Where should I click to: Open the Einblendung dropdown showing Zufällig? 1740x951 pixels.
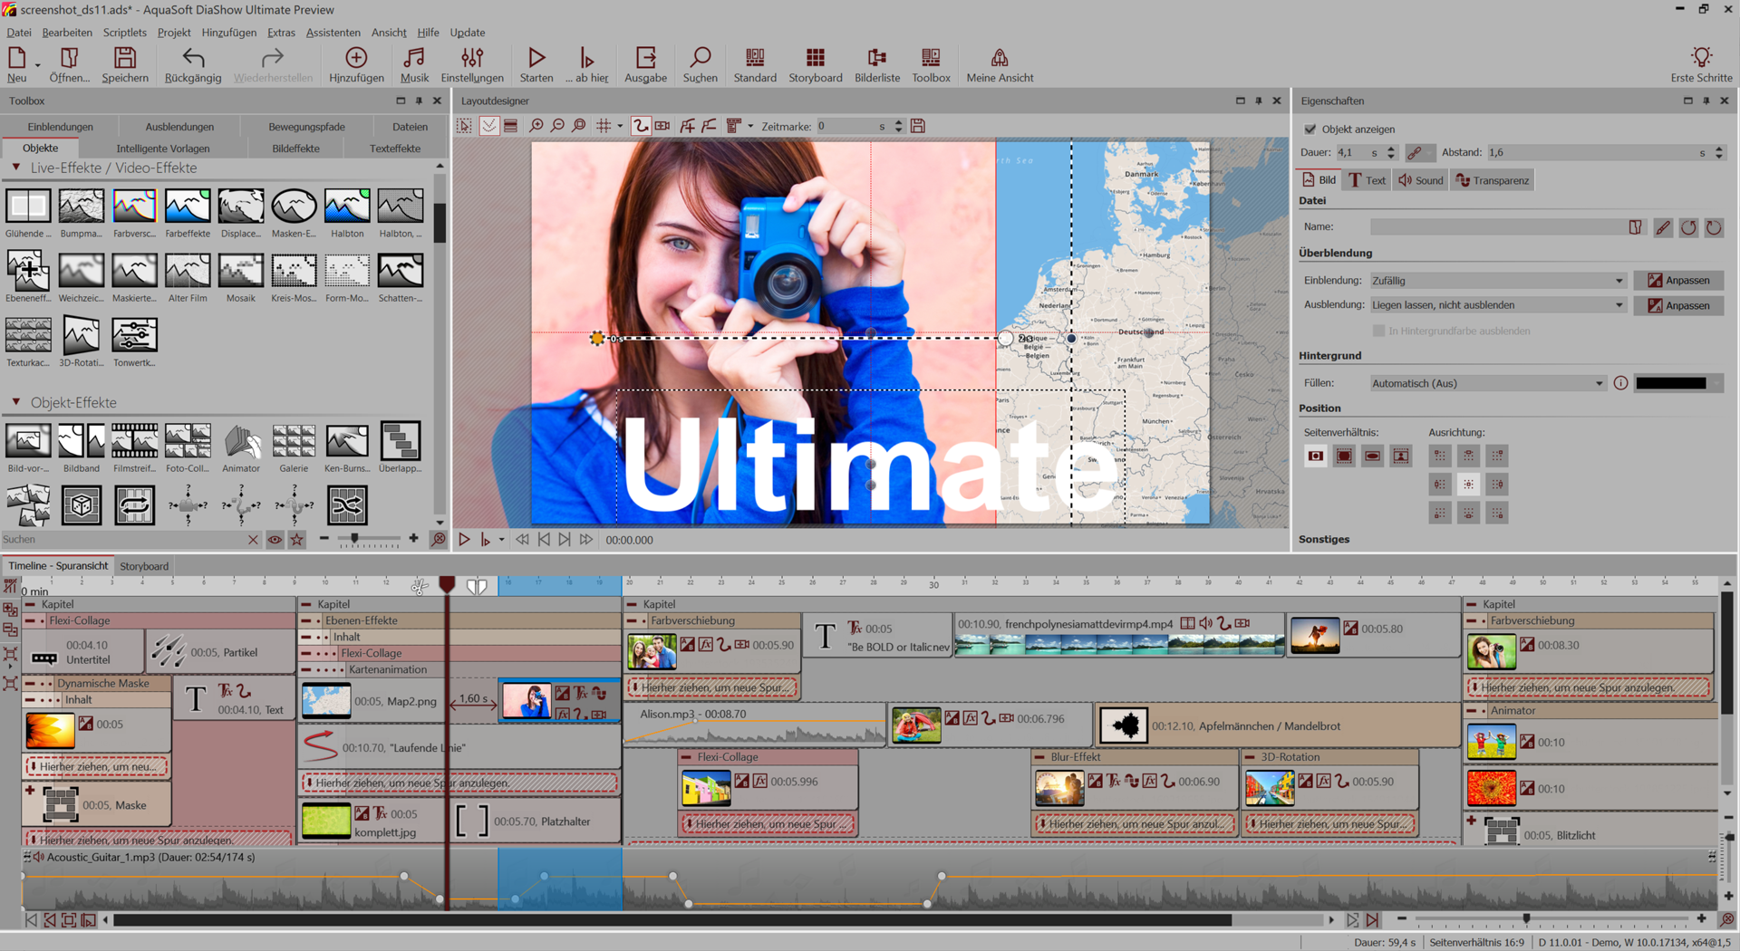click(1497, 281)
